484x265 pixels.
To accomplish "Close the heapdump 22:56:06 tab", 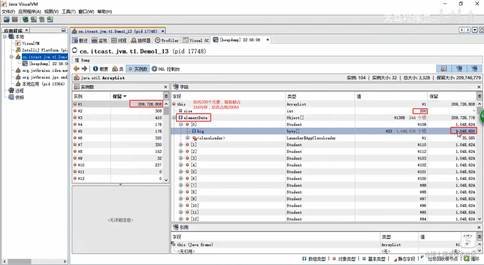I will tap(268, 40).
